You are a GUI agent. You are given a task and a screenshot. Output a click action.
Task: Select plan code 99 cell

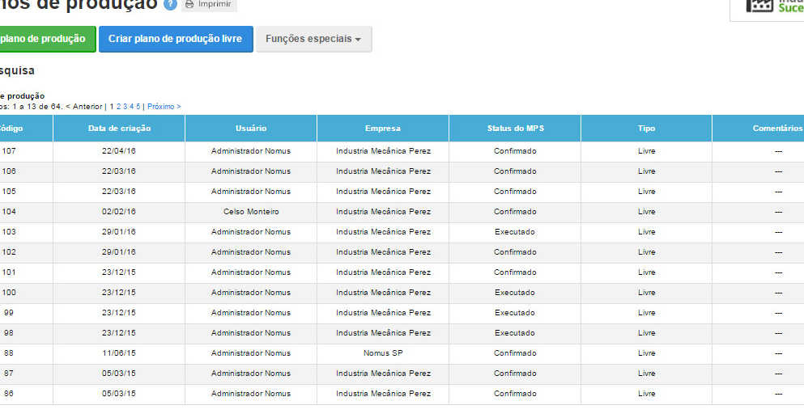(x=26, y=313)
